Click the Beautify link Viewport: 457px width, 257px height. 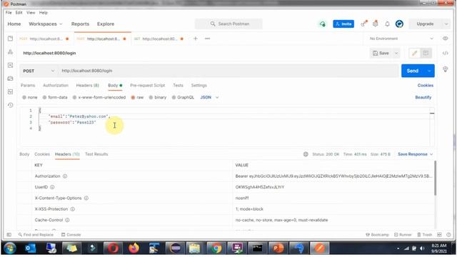click(423, 97)
